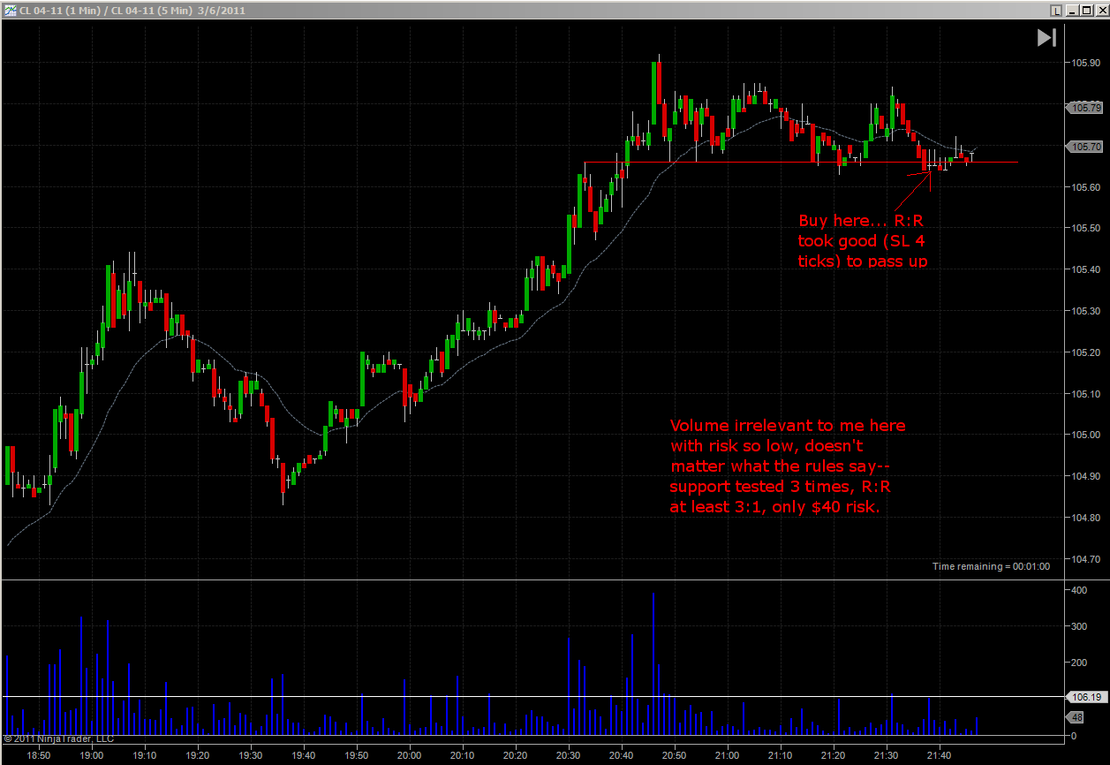Click the 105.90 price axis label
The width and height of the screenshot is (1110, 765).
[x=1087, y=63]
